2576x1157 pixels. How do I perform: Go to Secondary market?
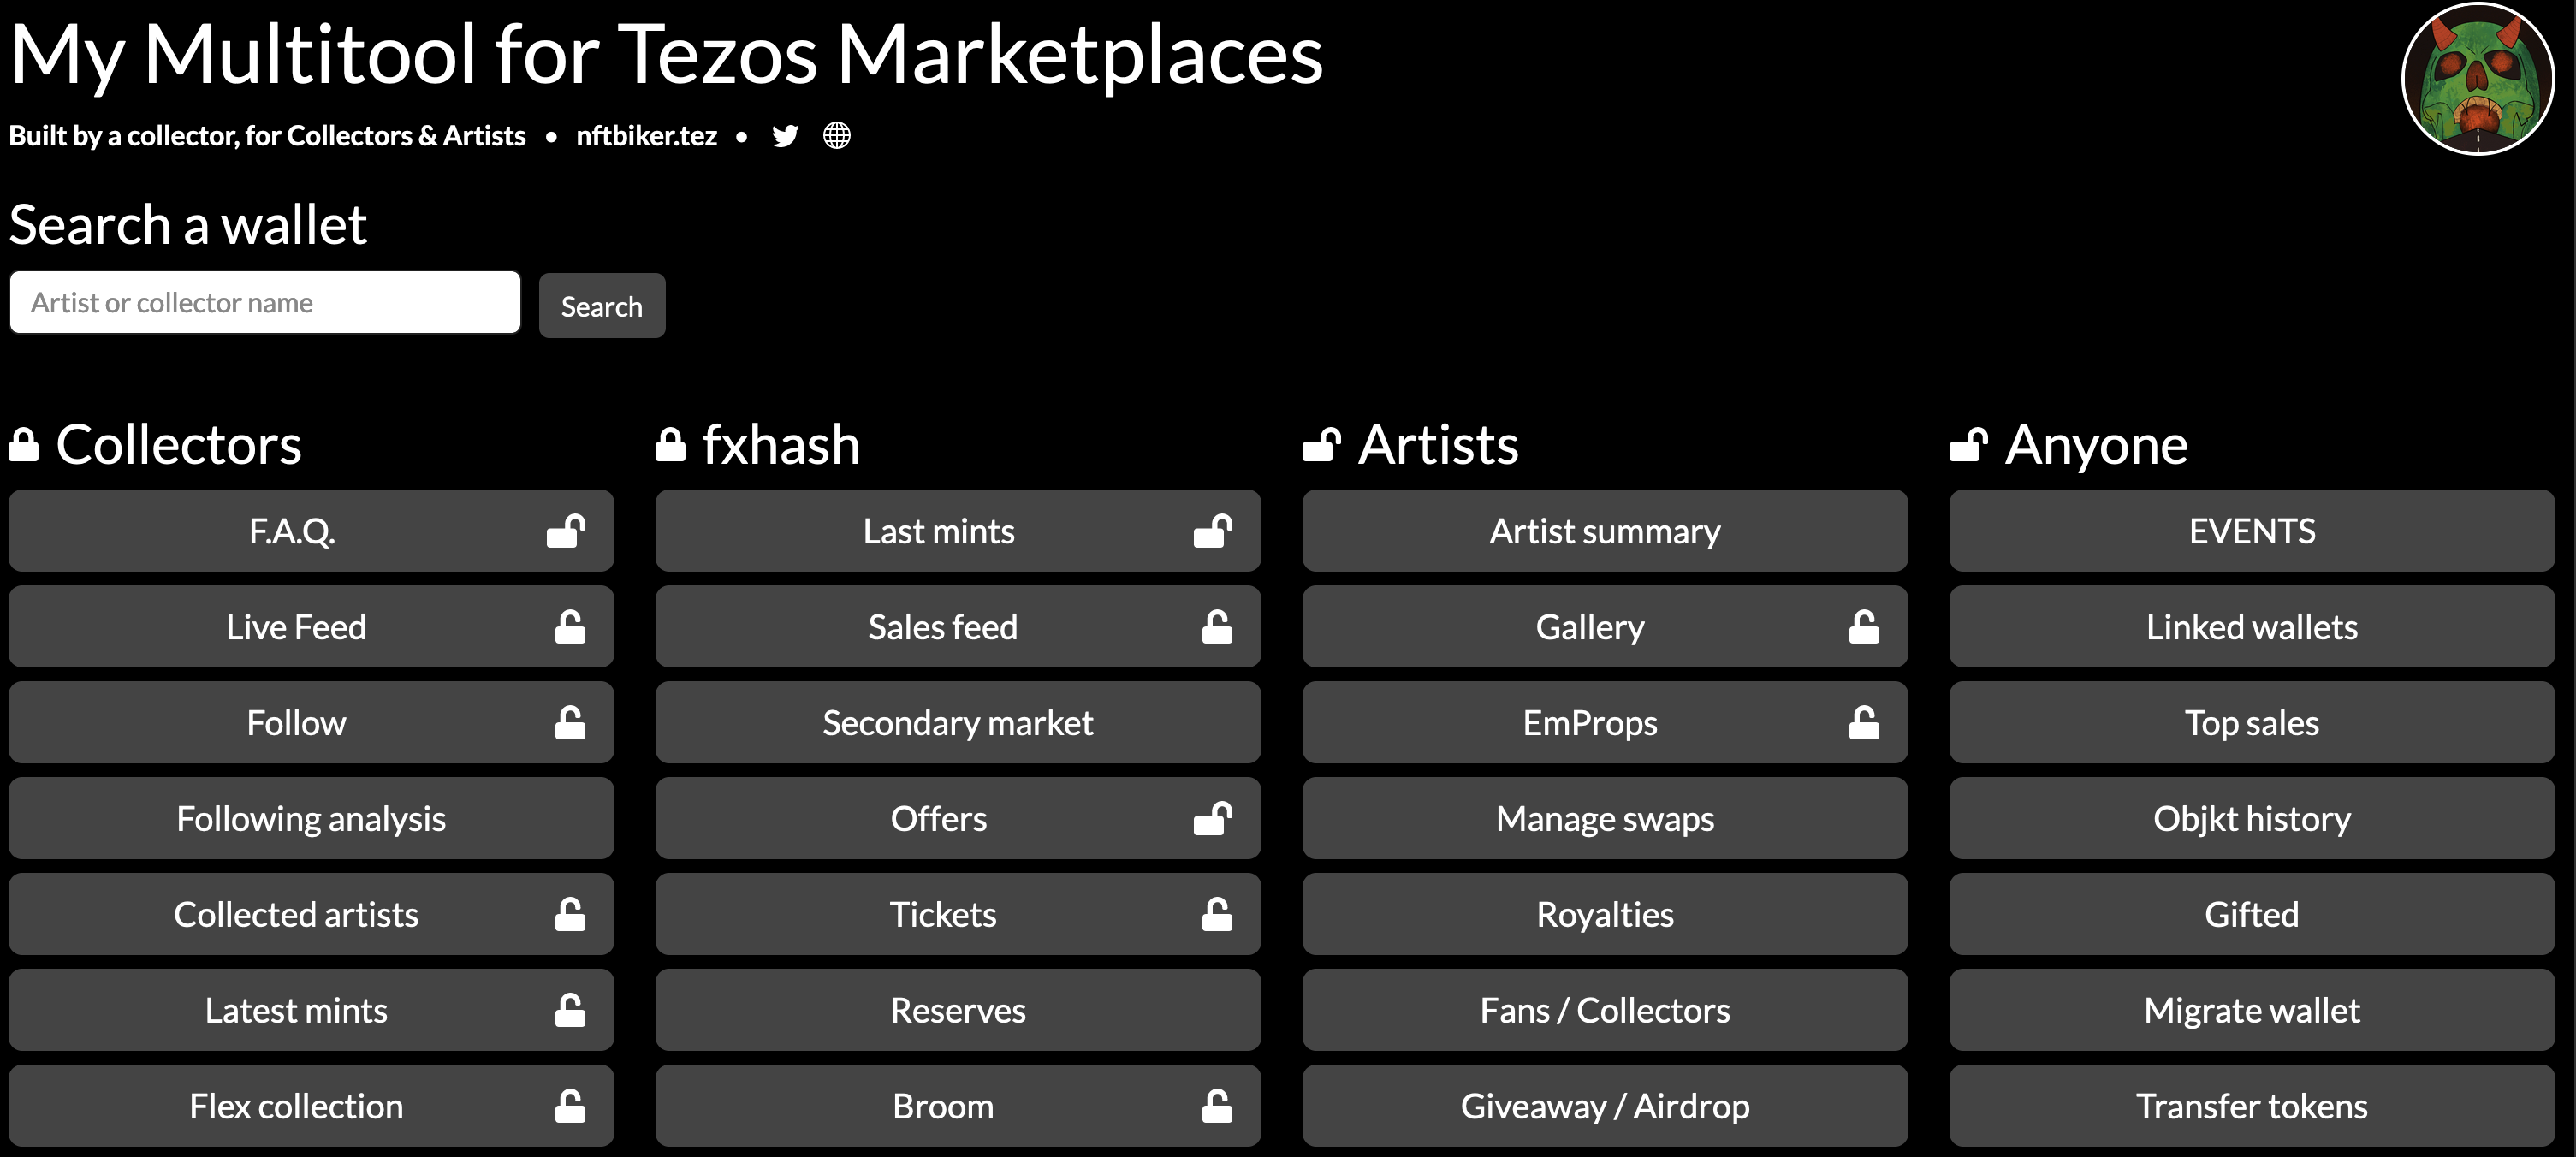pyautogui.click(x=958, y=723)
